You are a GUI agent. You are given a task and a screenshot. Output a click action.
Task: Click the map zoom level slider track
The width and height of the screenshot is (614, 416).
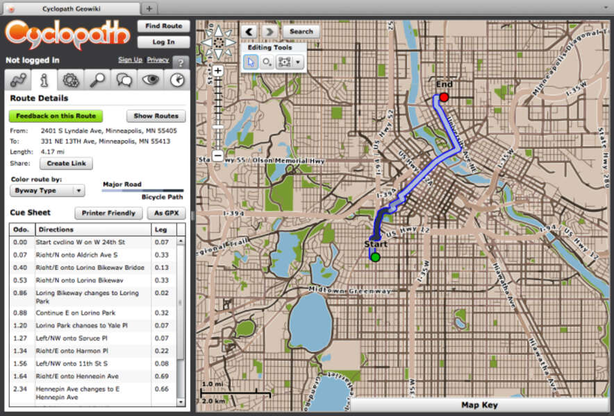[x=218, y=114]
